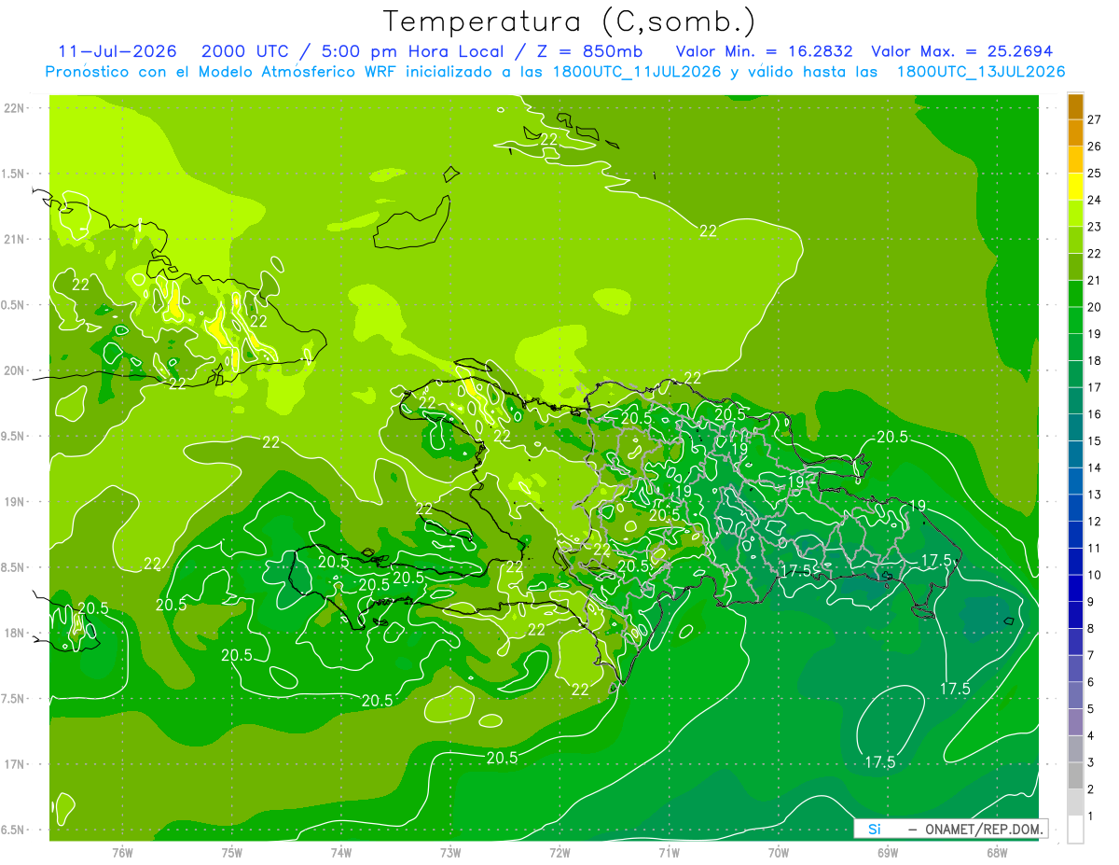This screenshot has height=865, width=1119.
Task: Click the color bar label 10
Action: (x=1095, y=575)
